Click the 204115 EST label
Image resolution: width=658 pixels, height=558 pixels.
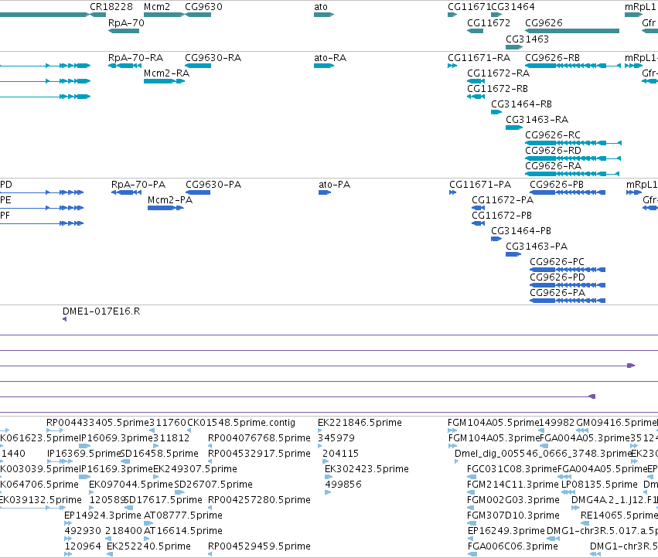(x=340, y=454)
